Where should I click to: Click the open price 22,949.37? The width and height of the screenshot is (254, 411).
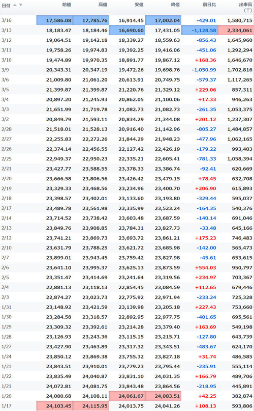coord(58,159)
